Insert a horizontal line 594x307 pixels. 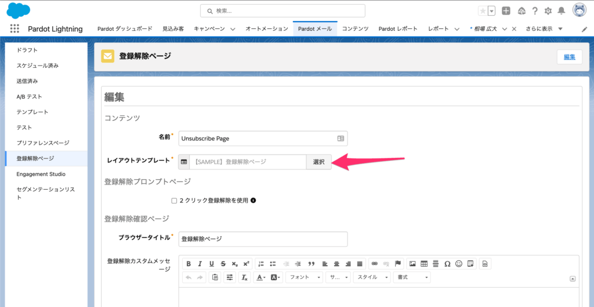point(436,263)
